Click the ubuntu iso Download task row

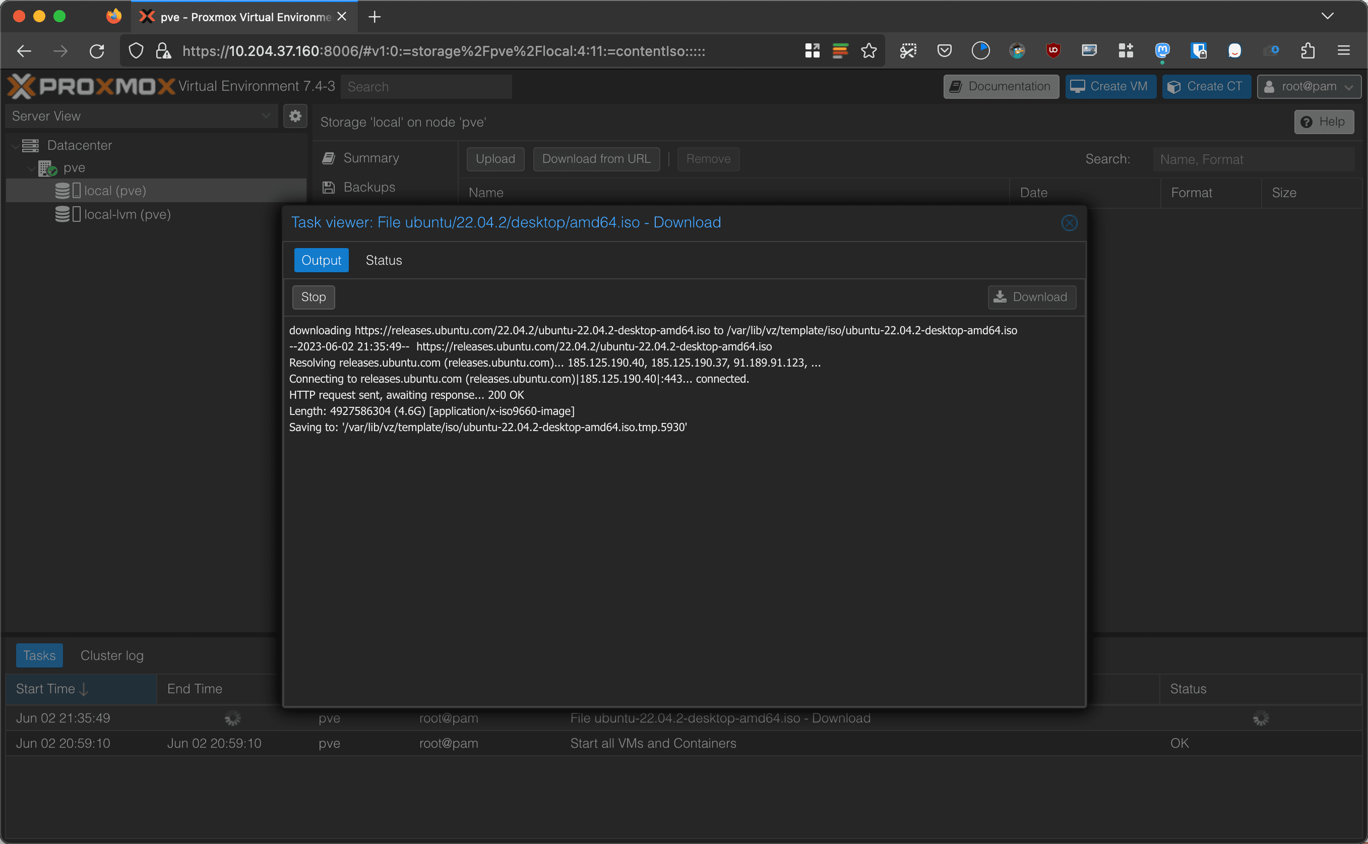point(683,718)
